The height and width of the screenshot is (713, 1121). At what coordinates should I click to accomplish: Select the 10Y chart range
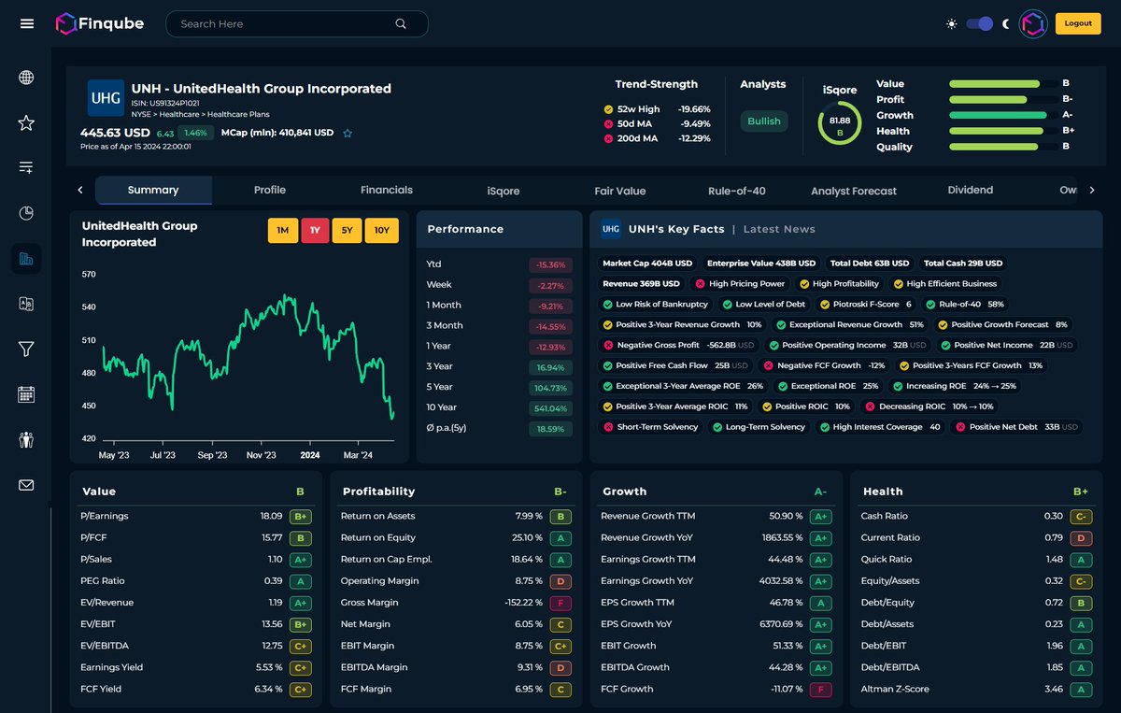[x=382, y=231]
